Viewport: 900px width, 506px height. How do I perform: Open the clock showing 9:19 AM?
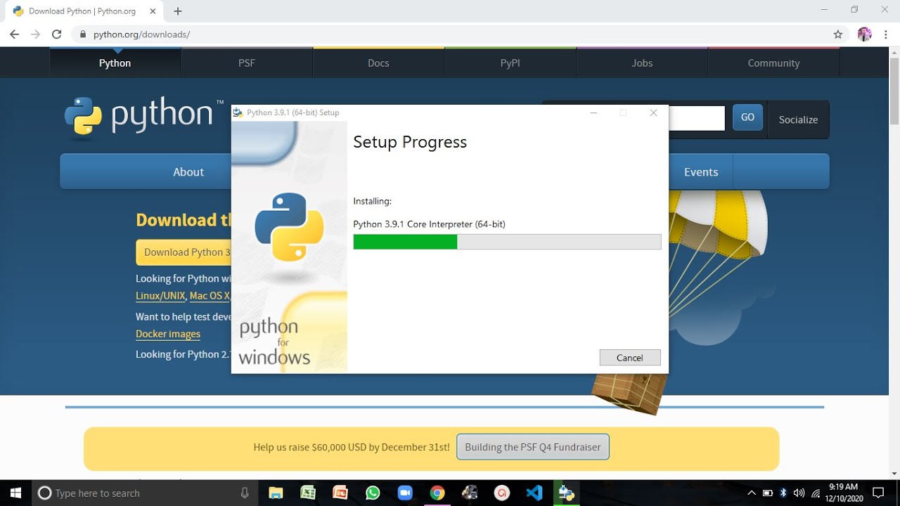click(x=843, y=493)
